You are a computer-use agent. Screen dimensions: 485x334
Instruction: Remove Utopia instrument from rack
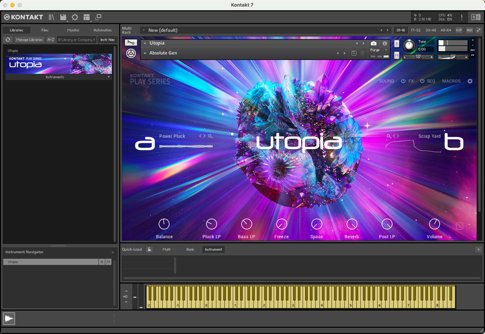[473, 40]
